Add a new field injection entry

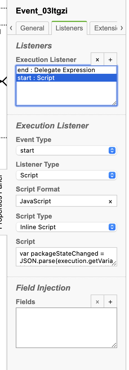pos(110,302)
